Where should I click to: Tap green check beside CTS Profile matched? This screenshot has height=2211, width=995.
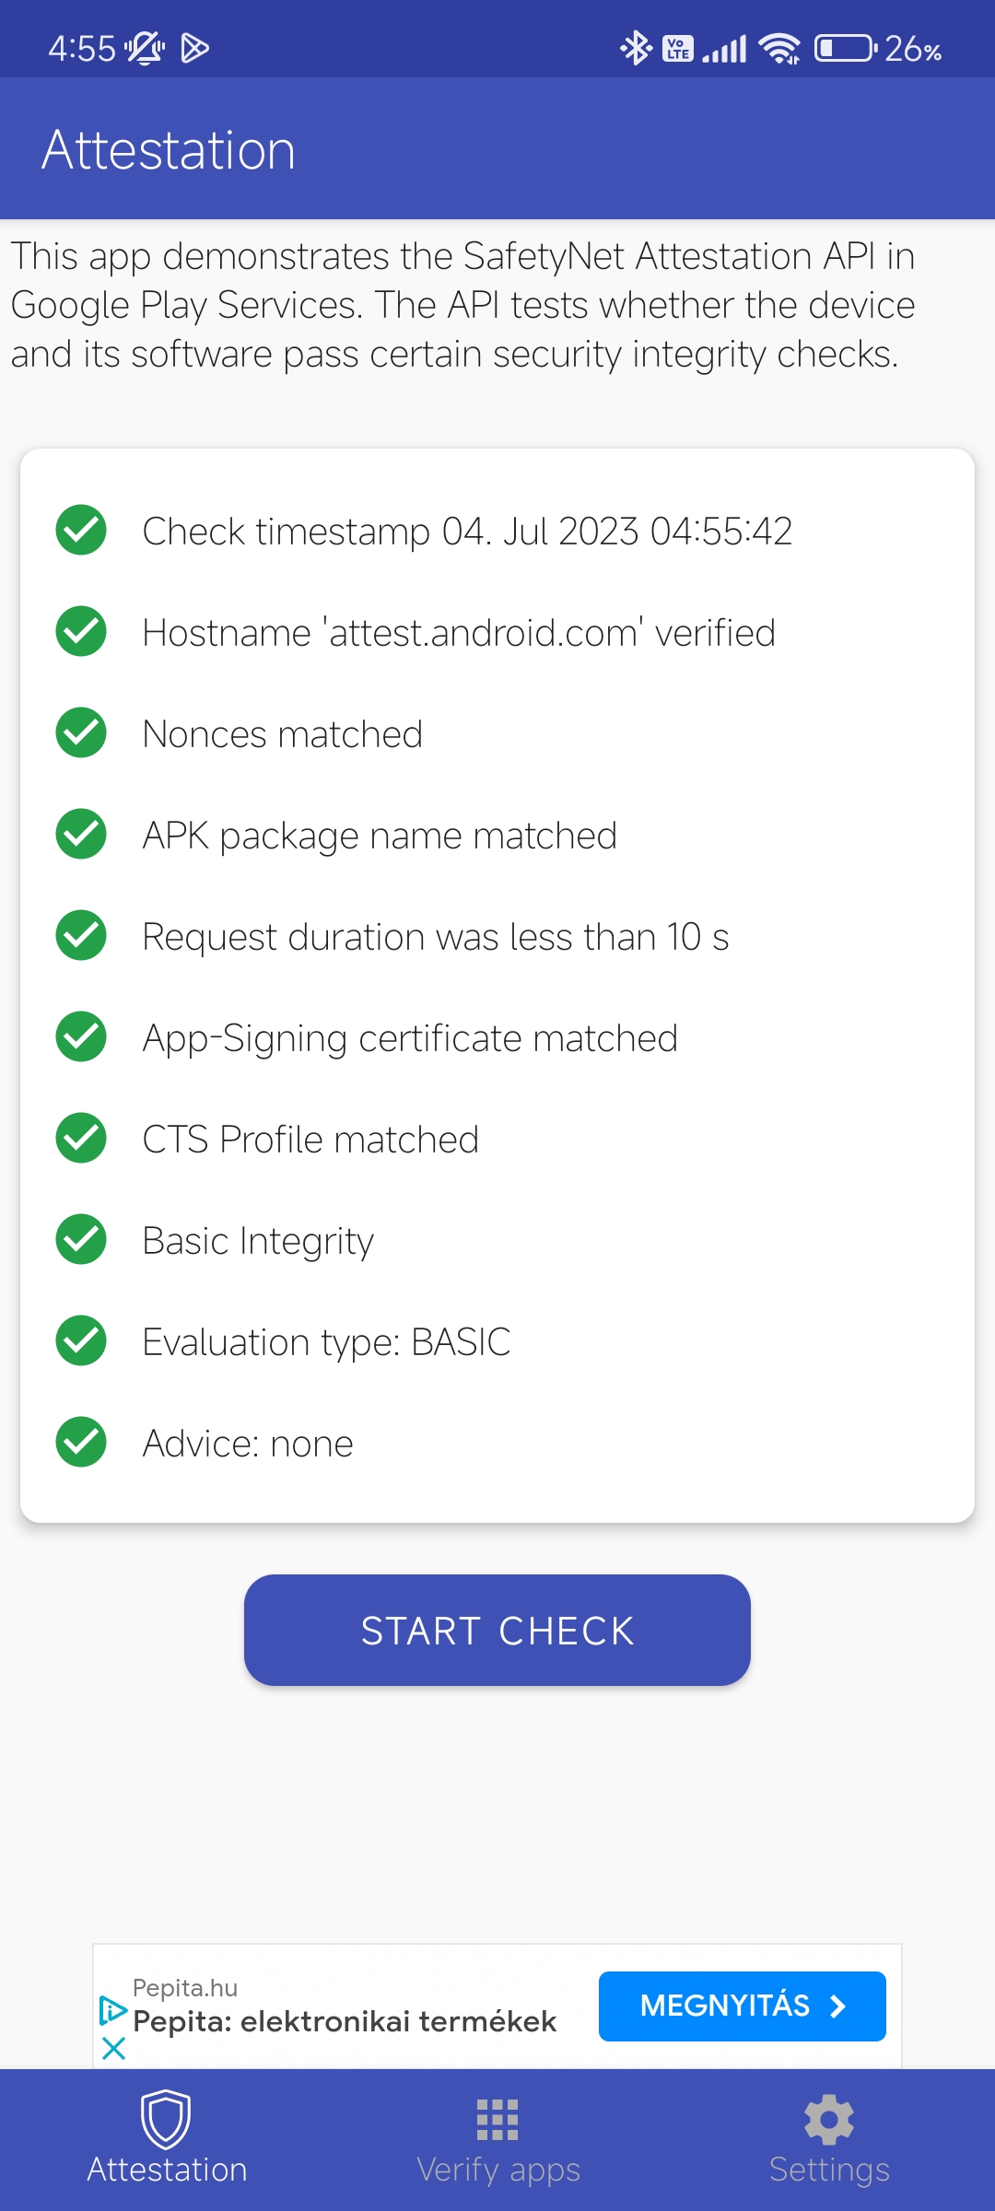81,1138
